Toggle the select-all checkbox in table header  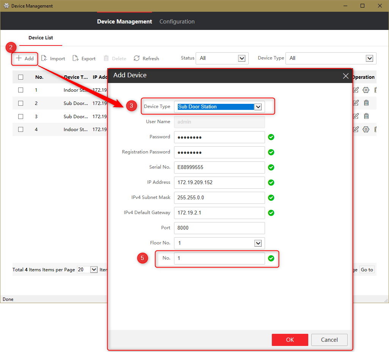coord(20,77)
